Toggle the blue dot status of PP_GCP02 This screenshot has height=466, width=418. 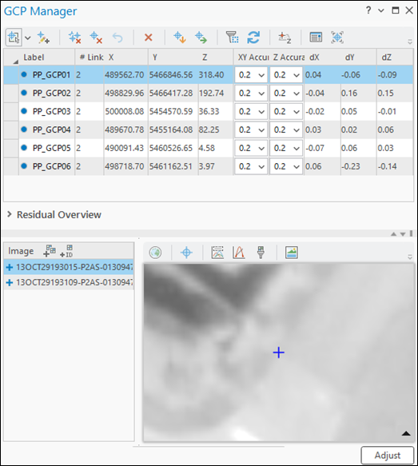24,93
